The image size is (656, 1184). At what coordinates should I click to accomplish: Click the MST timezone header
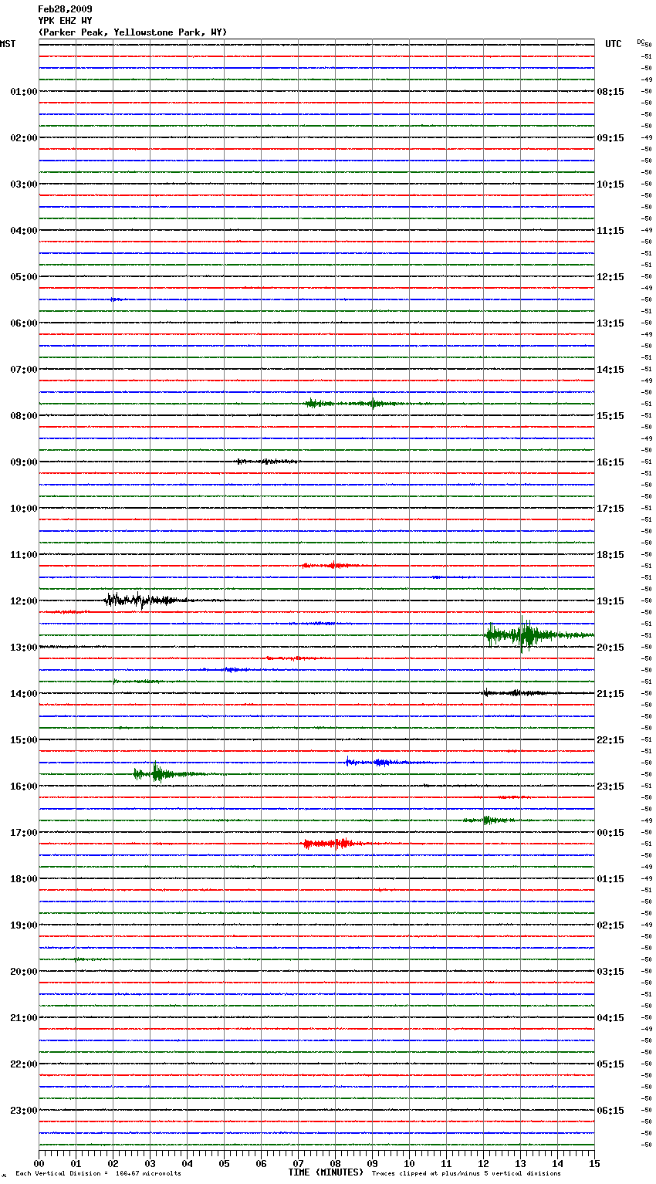click(8, 44)
